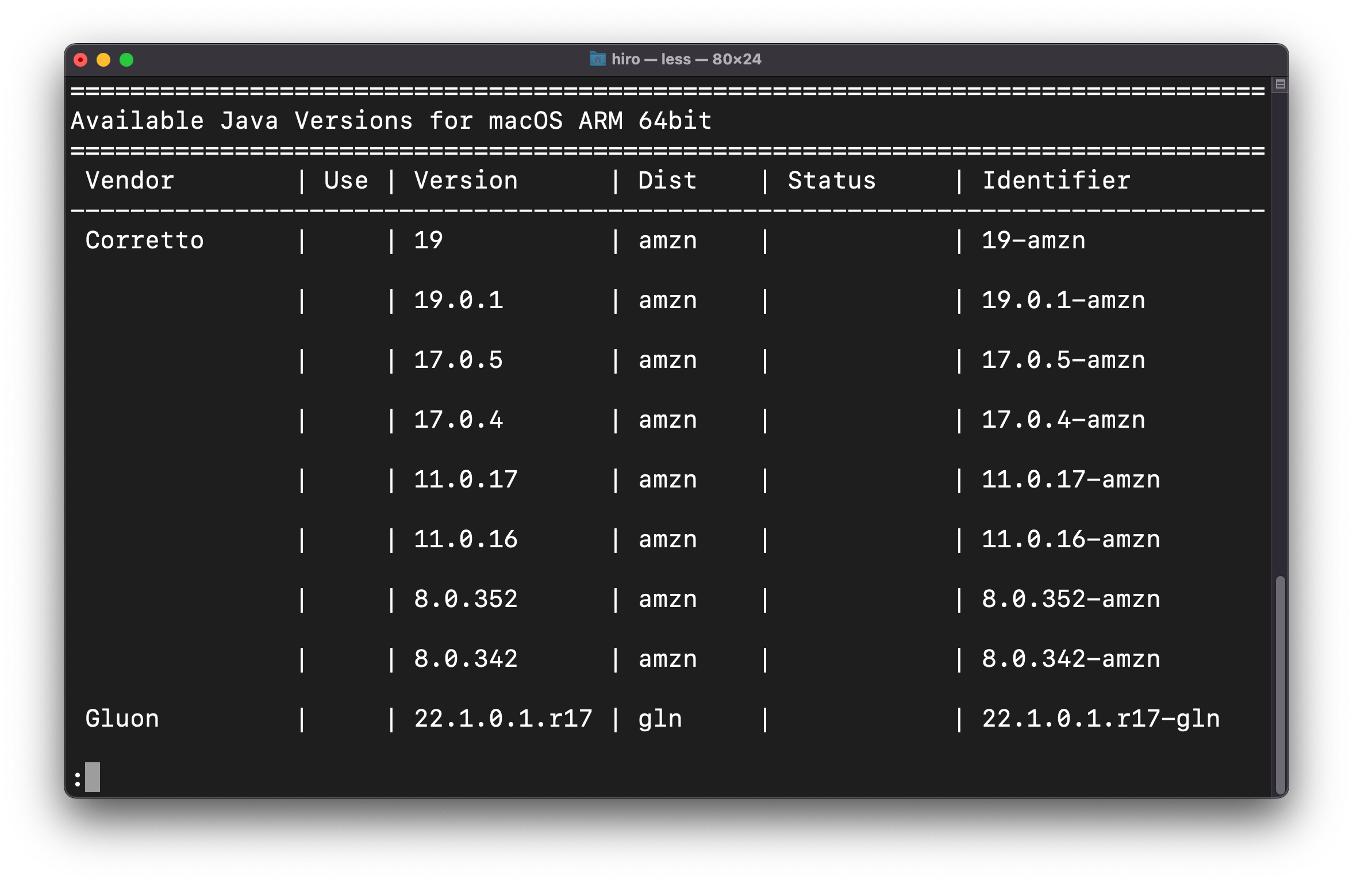Click version '8.0.342' in the Version column
Viewport: 1353px width, 883px height.
pyautogui.click(x=466, y=659)
